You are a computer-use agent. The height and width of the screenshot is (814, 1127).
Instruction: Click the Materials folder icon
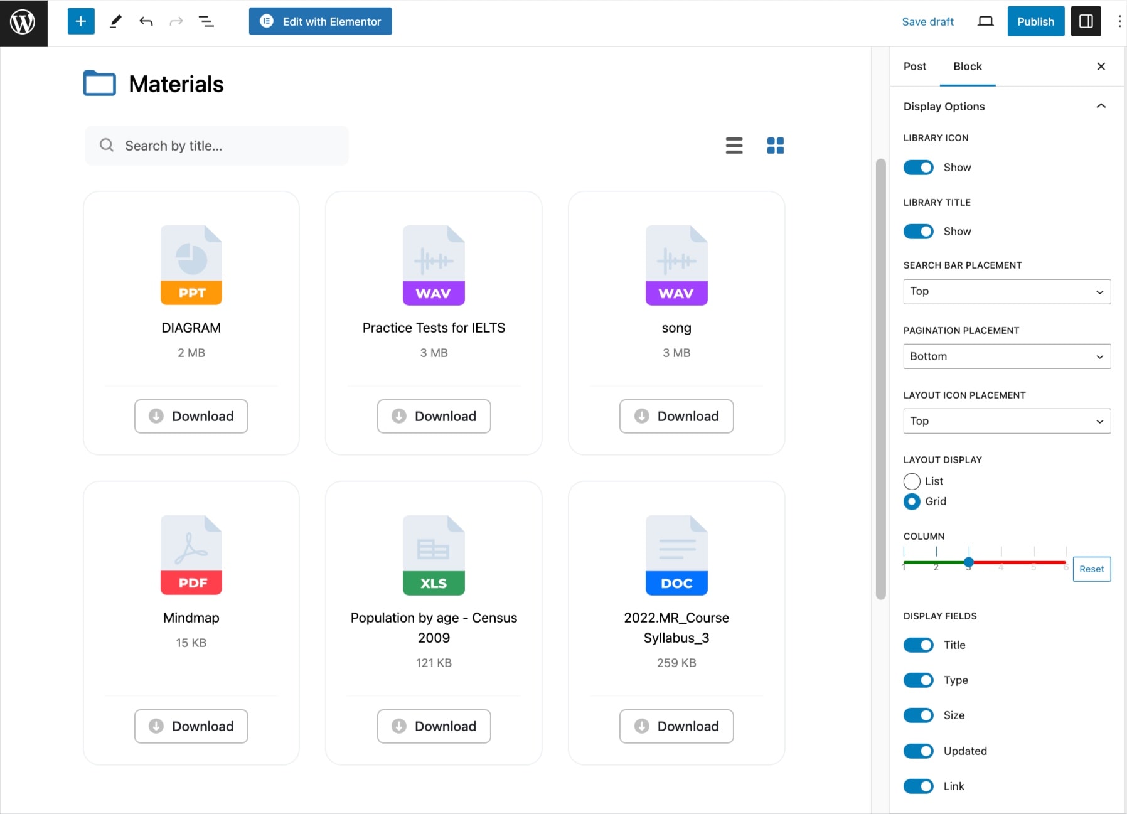coord(100,83)
